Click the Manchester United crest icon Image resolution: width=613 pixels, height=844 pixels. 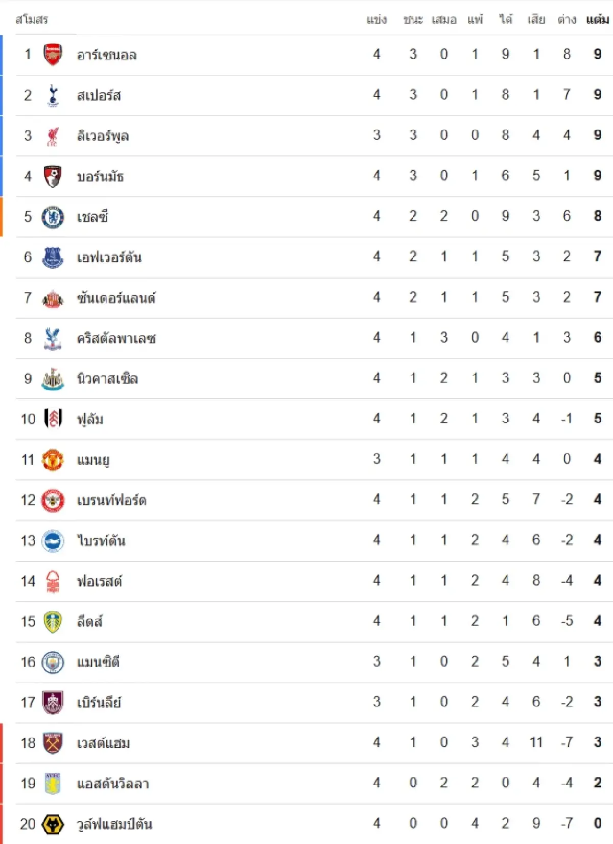53,460
